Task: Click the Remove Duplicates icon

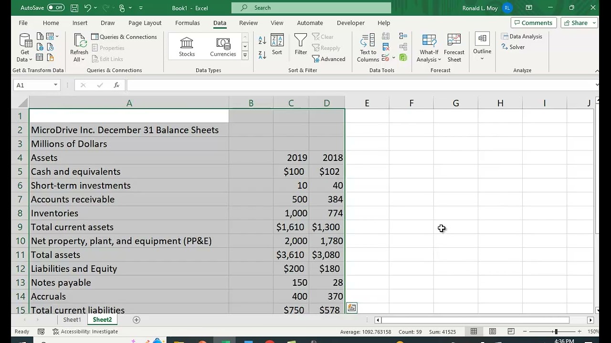Action: tap(386, 47)
